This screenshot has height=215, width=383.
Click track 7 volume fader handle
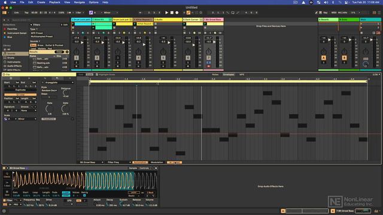[214, 42]
